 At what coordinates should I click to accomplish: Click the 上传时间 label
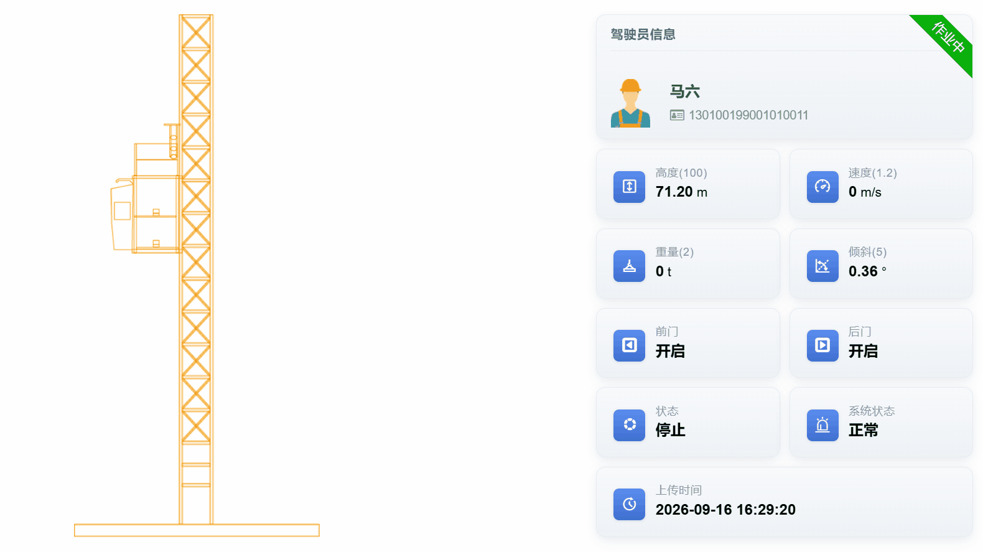coord(679,490)
